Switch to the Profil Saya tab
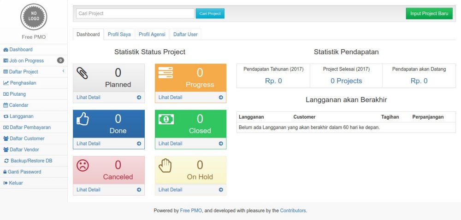461x220 pixels. 119,35
